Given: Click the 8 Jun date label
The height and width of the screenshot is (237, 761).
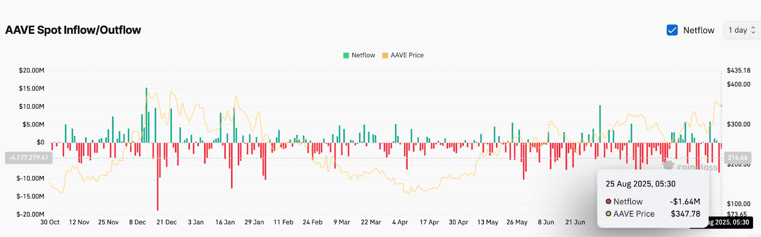Looking at the screenshot, I should (x=546, y=222).
